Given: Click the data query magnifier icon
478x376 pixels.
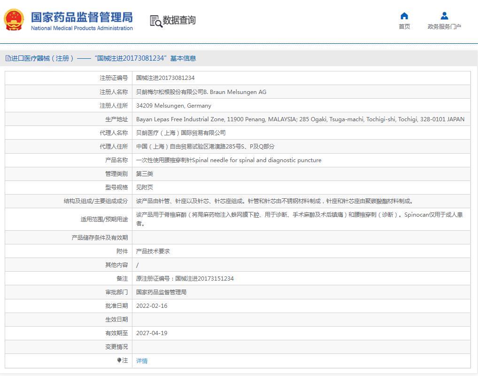Looking at the screenshot, I should pos(156,21).
